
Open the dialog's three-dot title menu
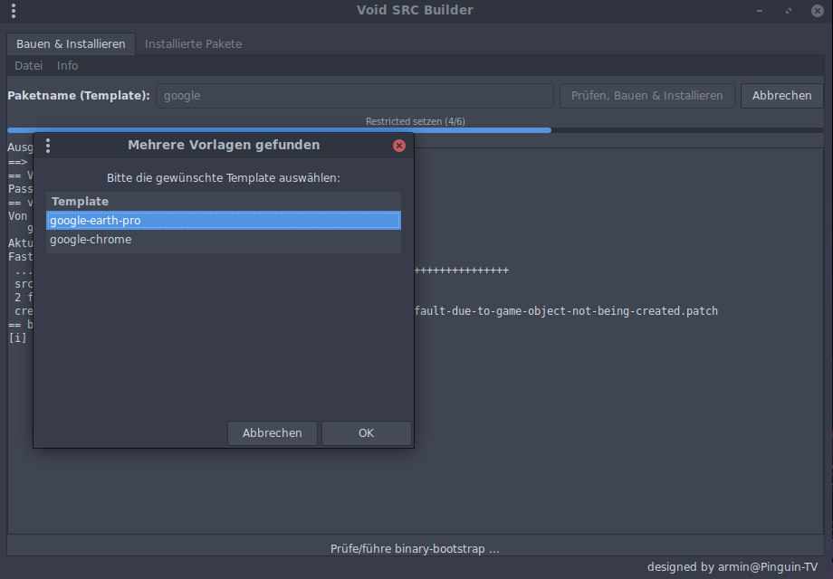pyautogui.click(x=48, y=146)
